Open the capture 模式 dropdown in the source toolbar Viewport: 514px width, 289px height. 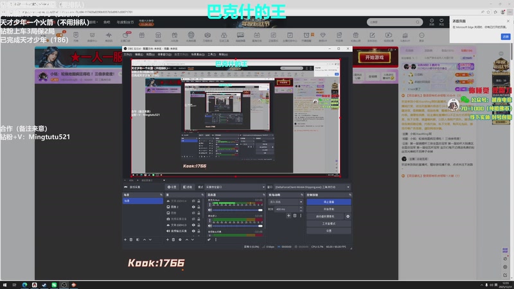click(x=235, y=187)
